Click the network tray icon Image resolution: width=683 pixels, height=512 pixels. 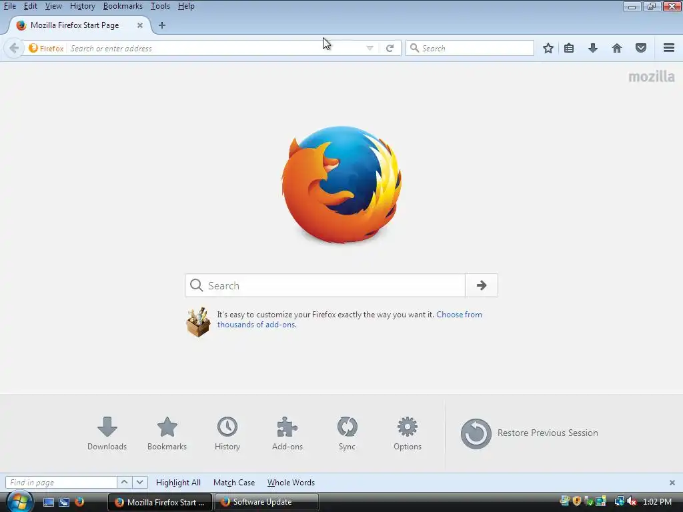pos(619,502)
